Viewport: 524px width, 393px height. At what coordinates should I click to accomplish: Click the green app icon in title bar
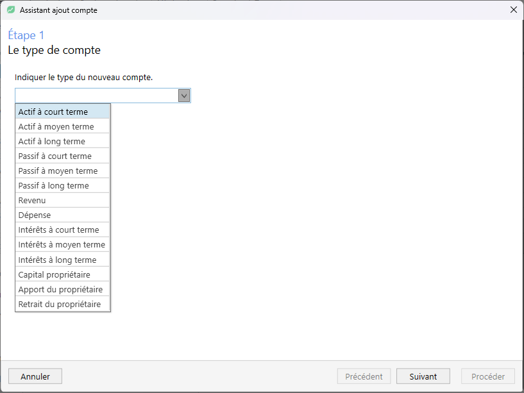11,10
